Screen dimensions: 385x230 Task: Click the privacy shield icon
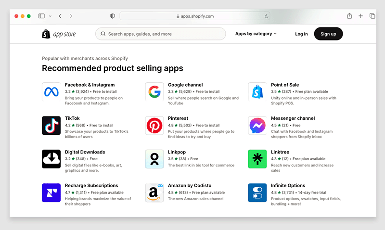pos(113,16)
